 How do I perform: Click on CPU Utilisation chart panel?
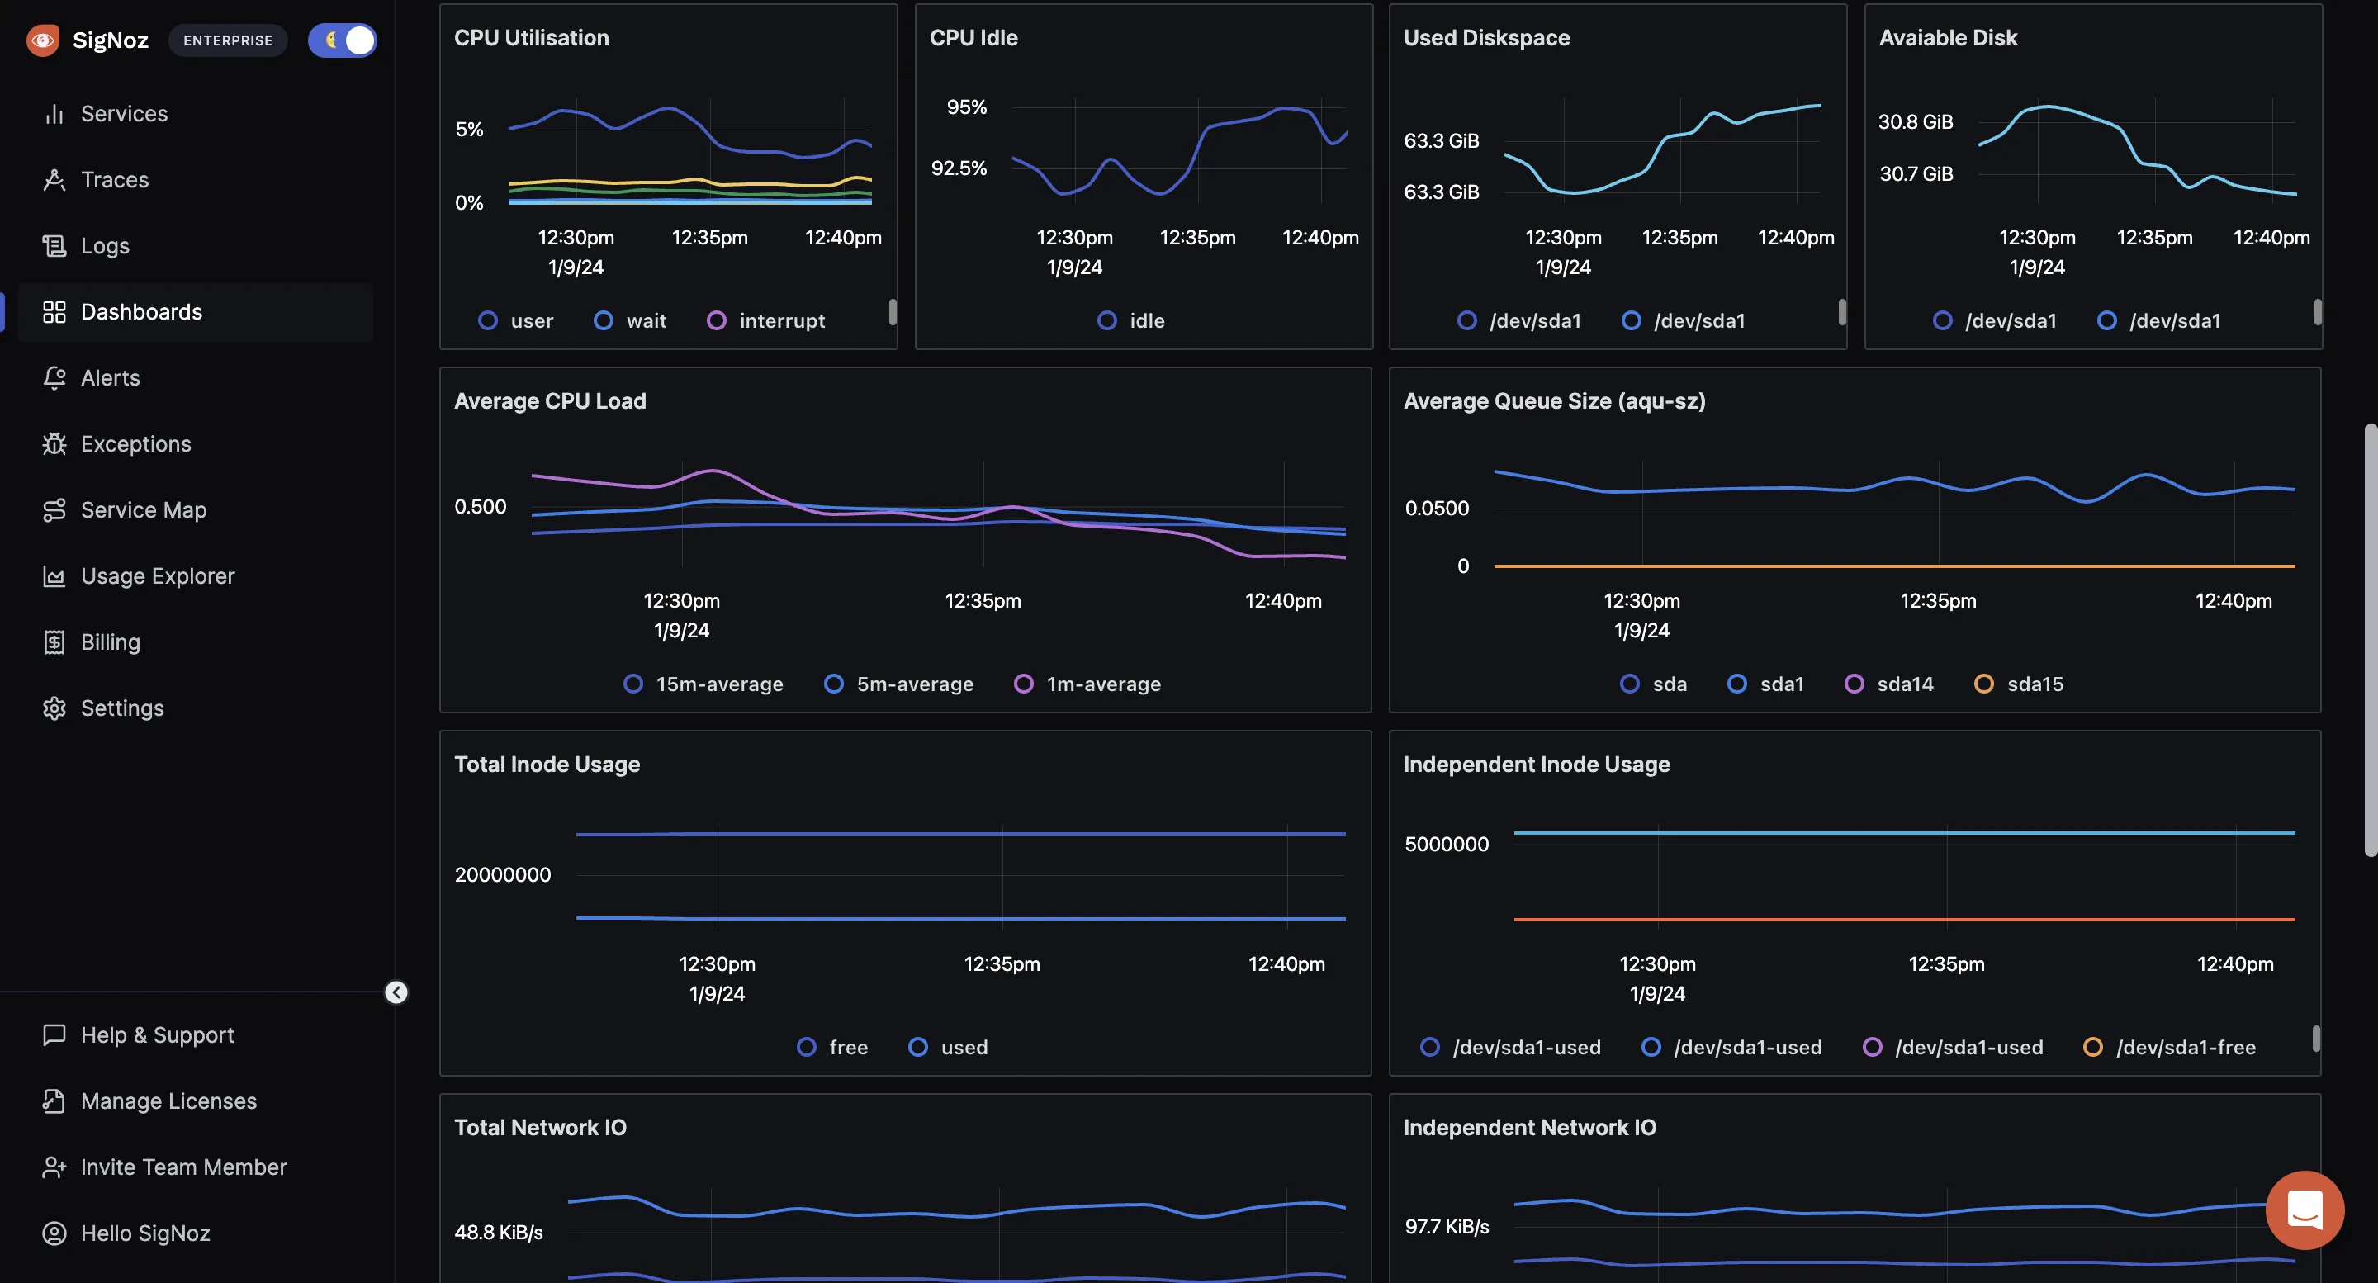[668, 175]
